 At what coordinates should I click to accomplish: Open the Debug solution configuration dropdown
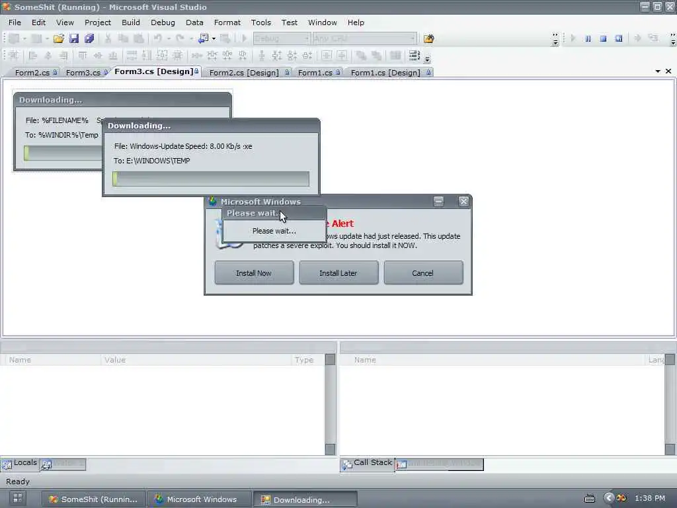pos(282,38)
